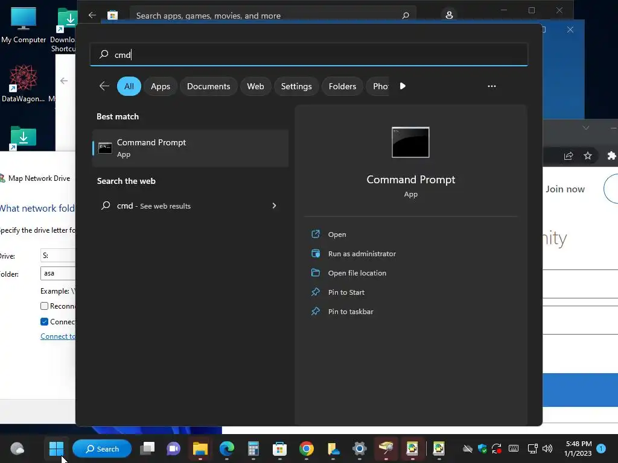This screenshot has width=618, height=463.
Task: Expand the cmd web results chevron
Action: coord(274,206)
